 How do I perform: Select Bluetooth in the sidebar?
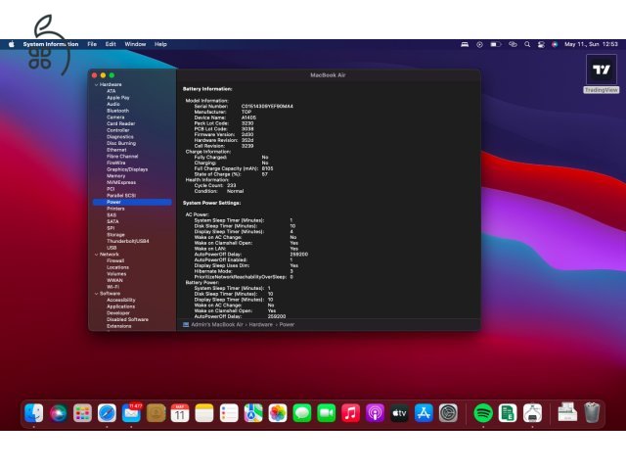[x=117, y=111]
